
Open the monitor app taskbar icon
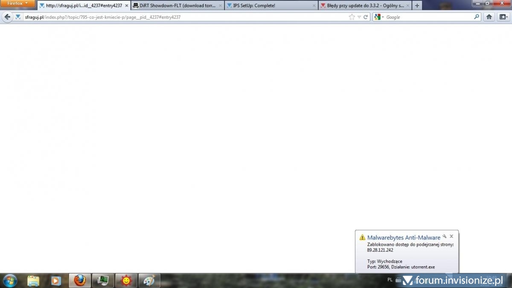pos(103,280)
